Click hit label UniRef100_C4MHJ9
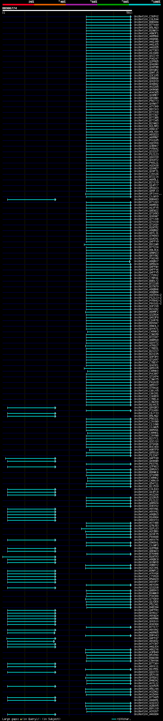Image resolution: width=163 pixels, height=721 pixels. point(146,481)
